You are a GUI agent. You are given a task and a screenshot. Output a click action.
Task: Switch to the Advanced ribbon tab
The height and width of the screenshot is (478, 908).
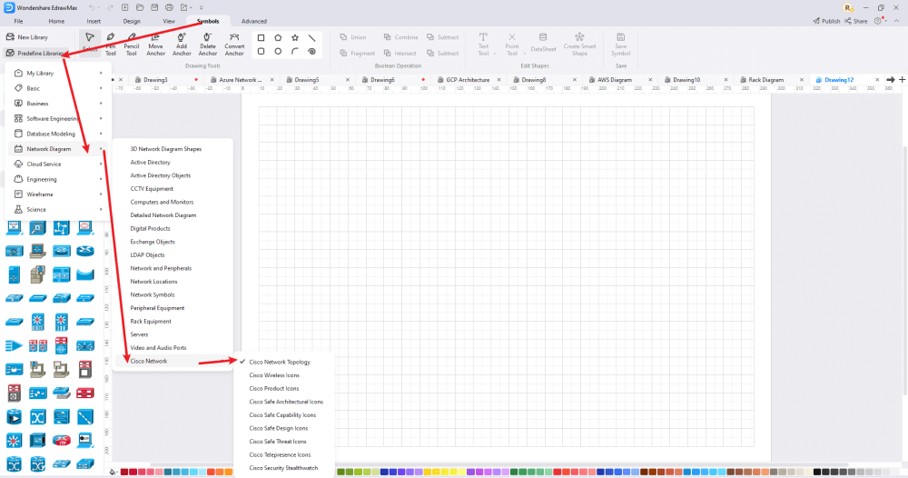(253, 22)
